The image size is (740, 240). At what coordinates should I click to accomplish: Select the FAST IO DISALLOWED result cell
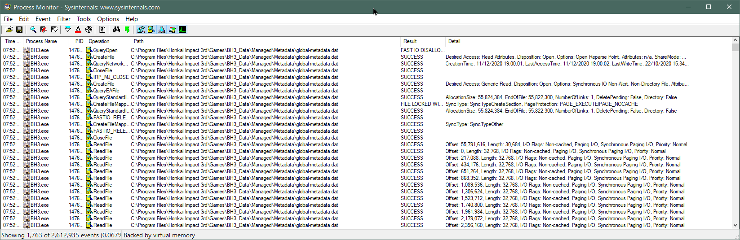coord(423,50)
